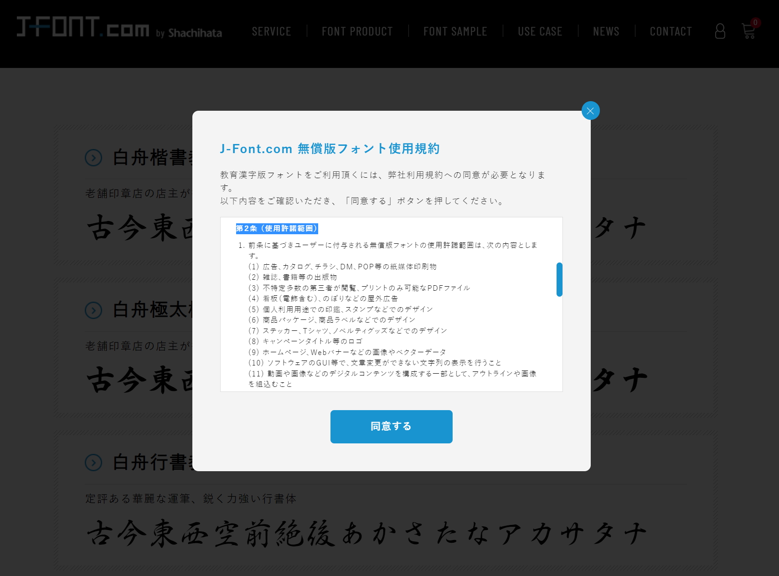Open the user account icon
779x576 pixels.
[720, 31]
